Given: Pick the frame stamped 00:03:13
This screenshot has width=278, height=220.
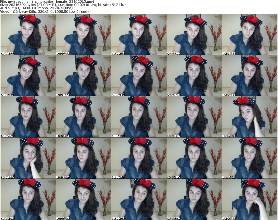Looking at the screenshot, I should pos(84,117).
